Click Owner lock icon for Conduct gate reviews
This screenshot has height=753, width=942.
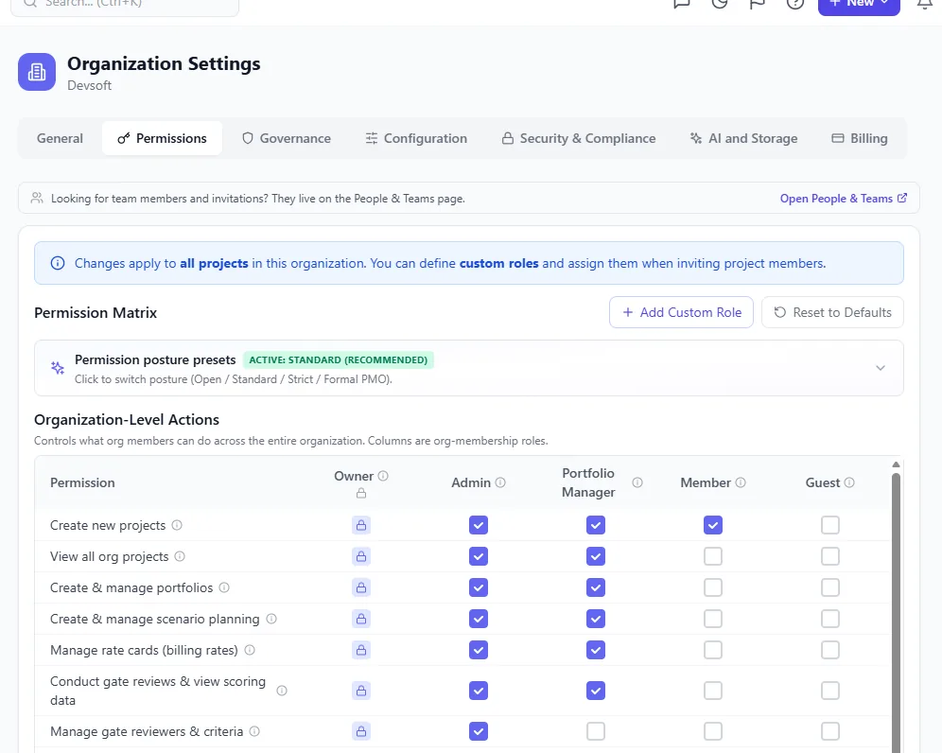[361, 692]
